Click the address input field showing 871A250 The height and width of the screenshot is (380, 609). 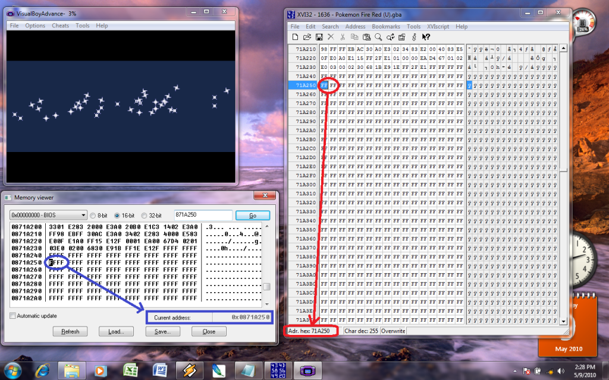point(203,215)
